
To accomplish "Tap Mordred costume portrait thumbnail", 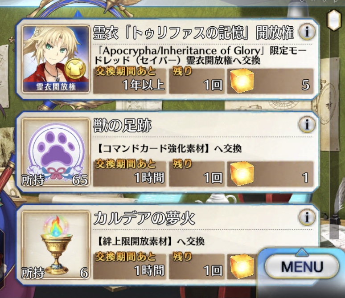I will (56, 59).
